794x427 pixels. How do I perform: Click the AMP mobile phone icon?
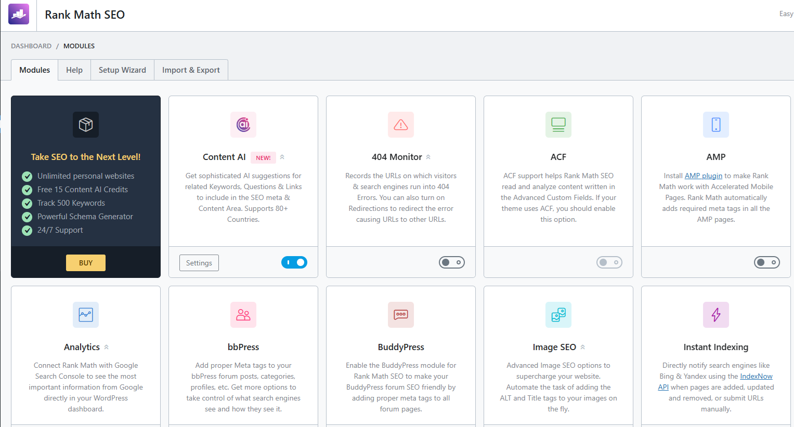(716, 125)
